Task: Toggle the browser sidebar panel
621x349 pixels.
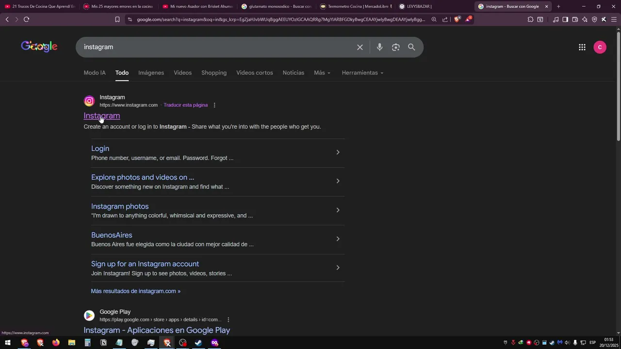Action: [x=565, y=19]
